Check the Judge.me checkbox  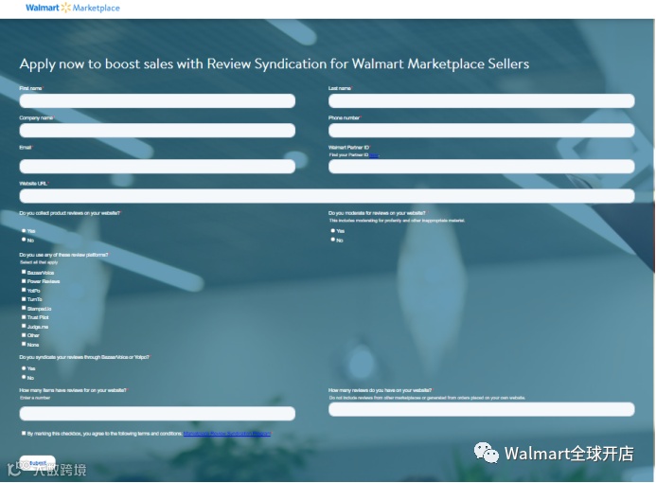[x=24, y=326]
